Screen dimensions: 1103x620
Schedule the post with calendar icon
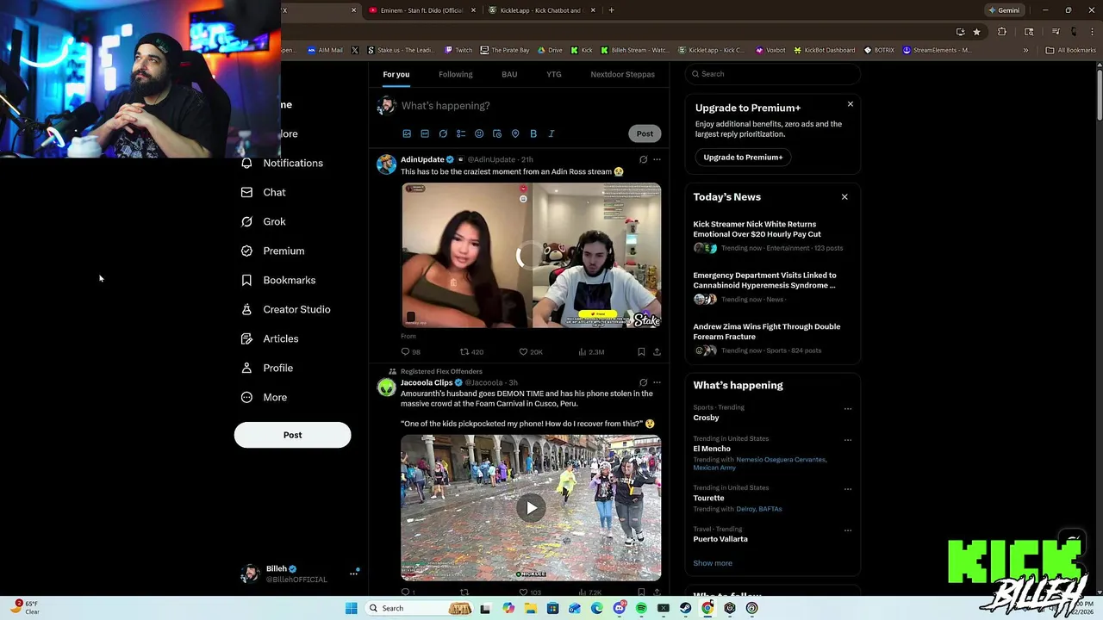point(497,133)
